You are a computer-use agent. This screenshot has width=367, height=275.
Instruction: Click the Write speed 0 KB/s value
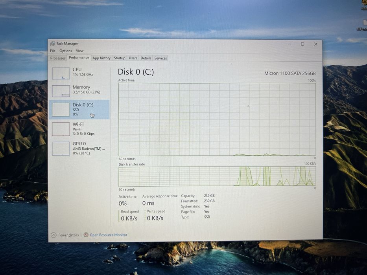(x=155, y=218)
